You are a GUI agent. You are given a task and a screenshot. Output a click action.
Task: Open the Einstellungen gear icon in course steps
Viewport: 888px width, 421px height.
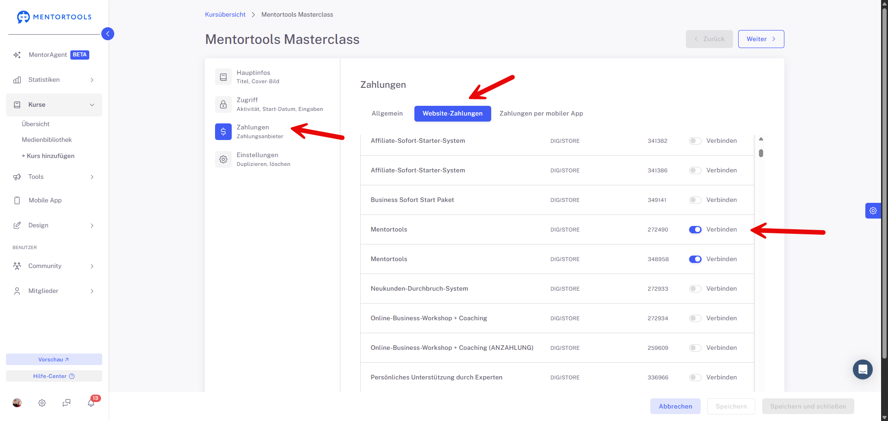223,159
